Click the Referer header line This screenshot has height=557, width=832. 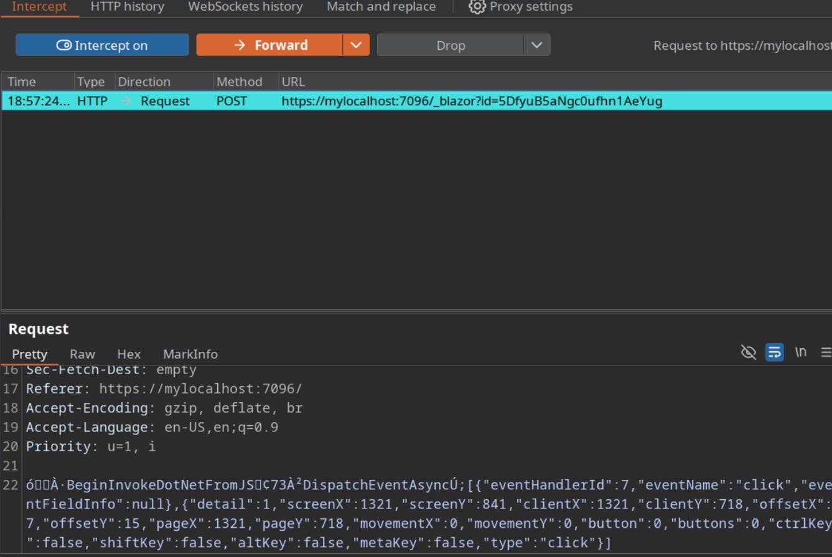pos(164,389)
